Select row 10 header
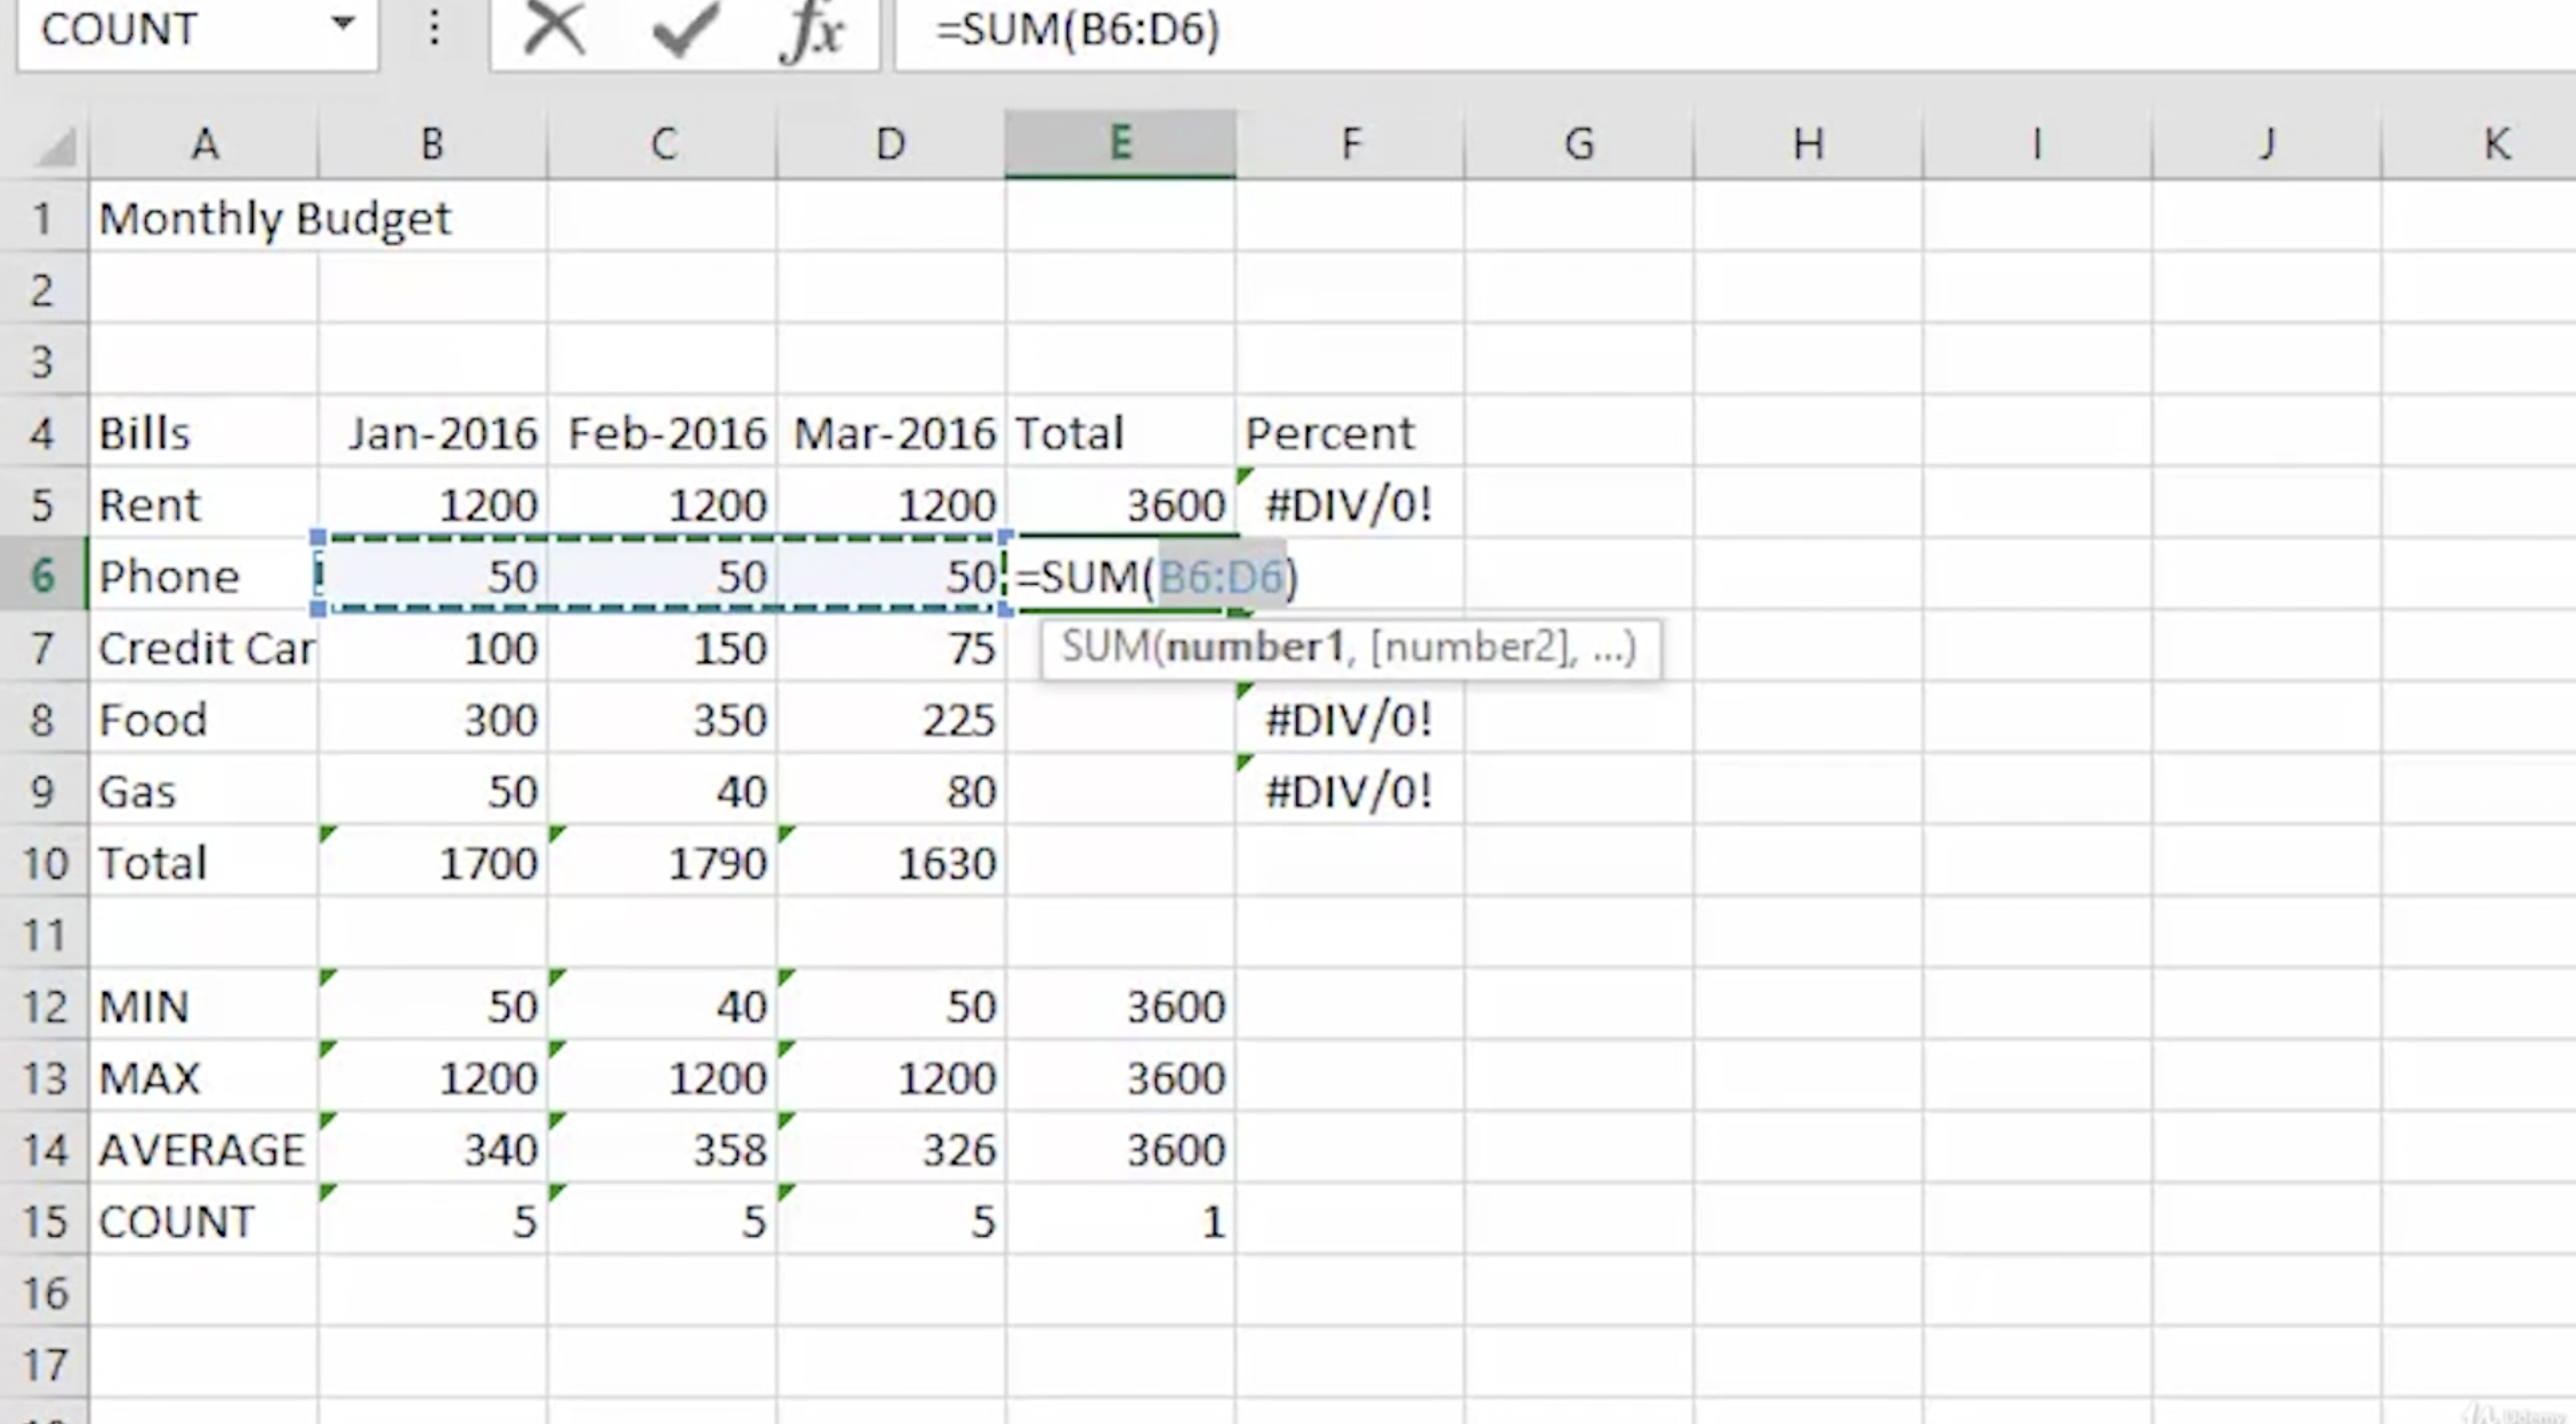2576x1424 pixels. 44,862
